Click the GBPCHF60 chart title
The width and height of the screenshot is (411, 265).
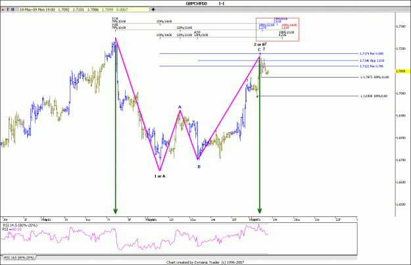(x=197, y=4)
